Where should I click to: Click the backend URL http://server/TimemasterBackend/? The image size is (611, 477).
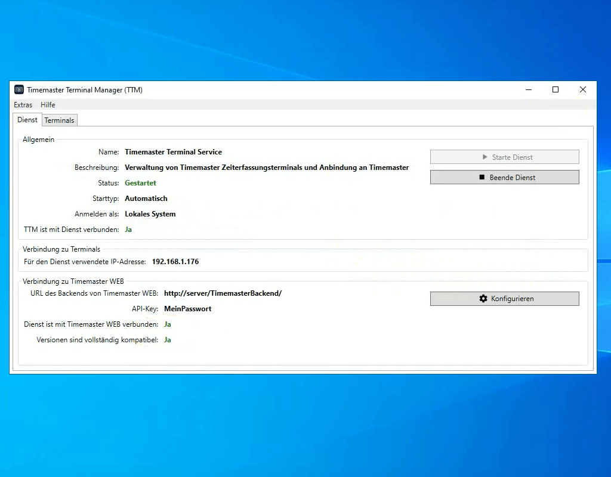click(223, 293)
